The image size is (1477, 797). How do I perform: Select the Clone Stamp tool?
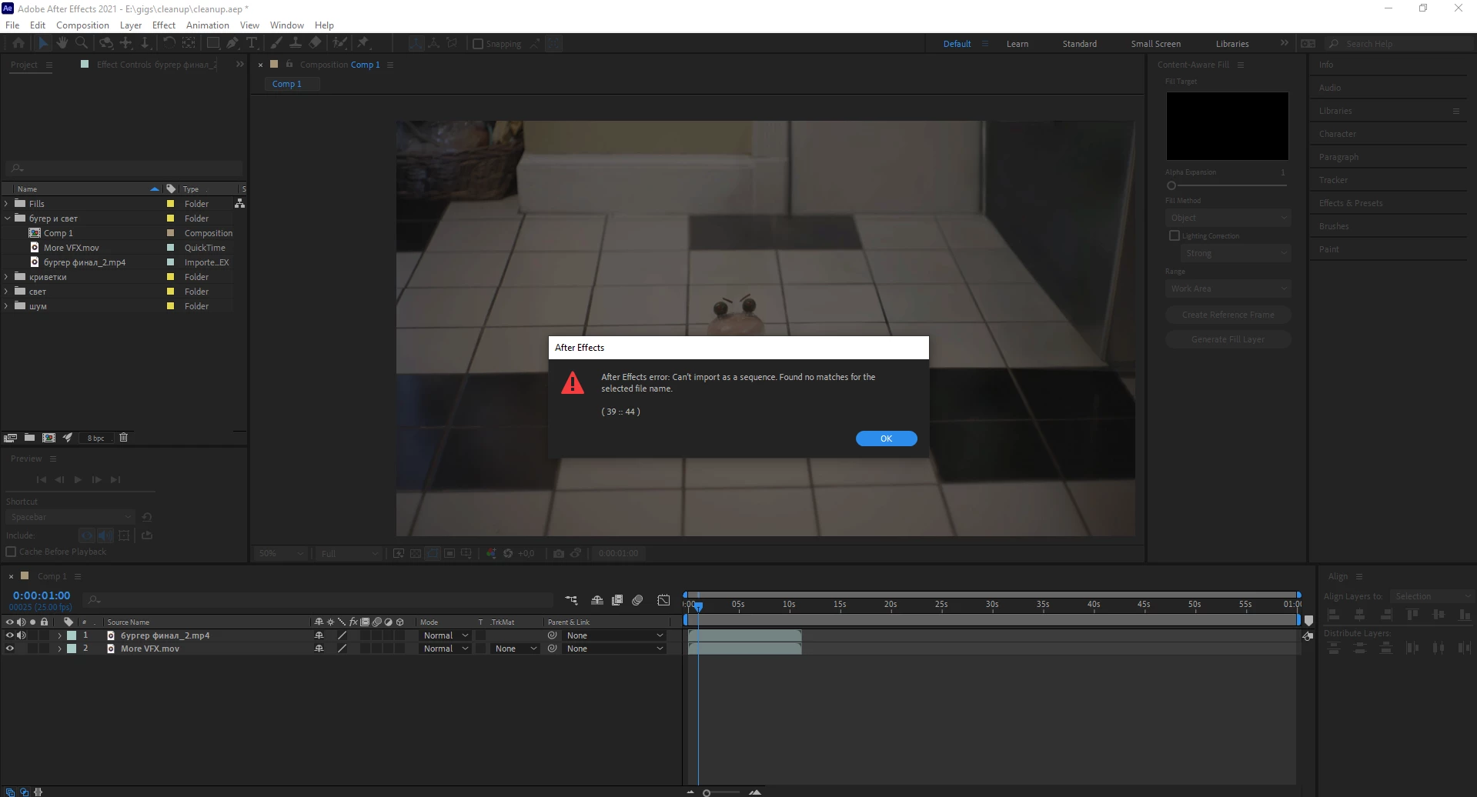[x=296, y=44]
